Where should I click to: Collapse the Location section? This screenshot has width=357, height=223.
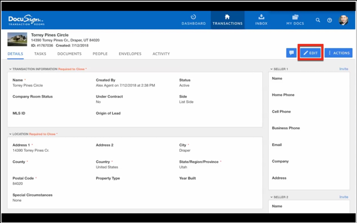[x=10, y=134]
